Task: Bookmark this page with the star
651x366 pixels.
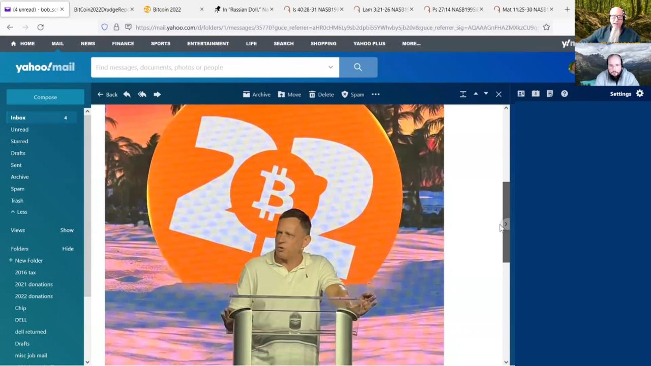Action: (x=546, y=27)
